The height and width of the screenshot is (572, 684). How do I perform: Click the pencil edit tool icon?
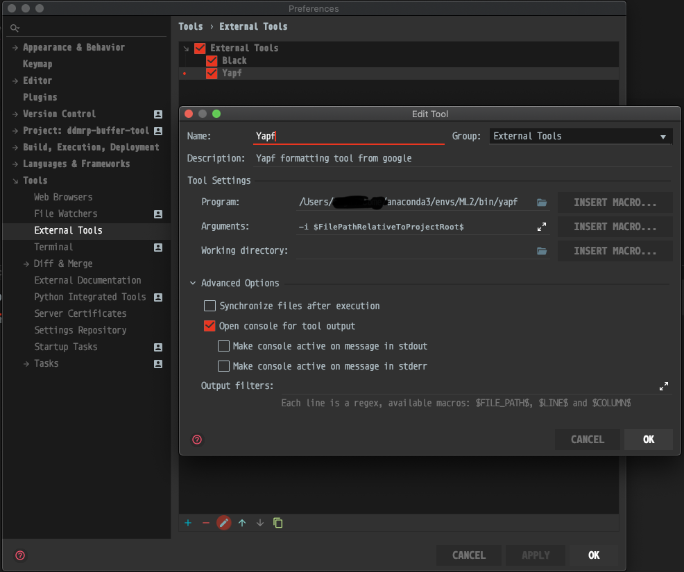point(224,523)
